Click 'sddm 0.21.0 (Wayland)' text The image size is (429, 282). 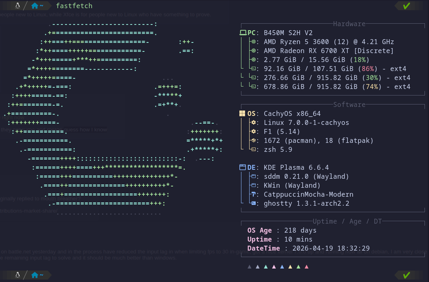tap(306, 176)
